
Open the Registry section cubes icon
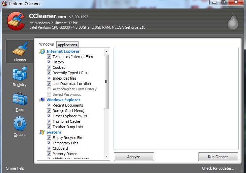20,74
